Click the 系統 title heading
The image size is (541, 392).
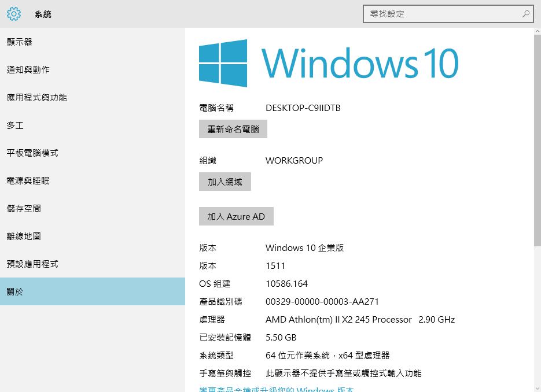click(43, 14)
